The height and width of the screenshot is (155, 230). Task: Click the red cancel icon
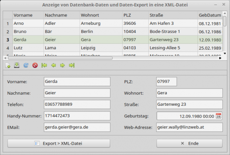coord(35,66)
